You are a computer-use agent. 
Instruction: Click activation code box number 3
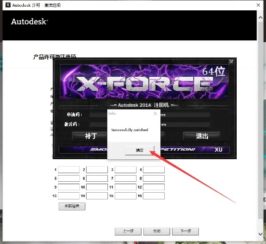coord(126,170)
